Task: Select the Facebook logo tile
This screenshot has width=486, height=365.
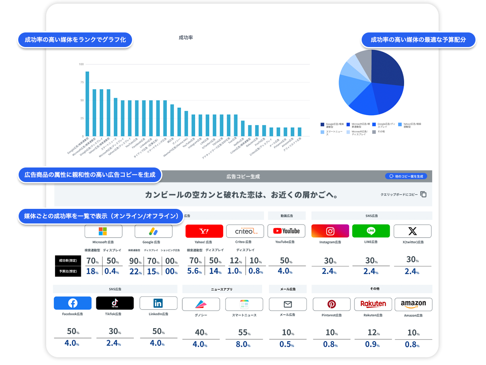Action: (72, 303)
